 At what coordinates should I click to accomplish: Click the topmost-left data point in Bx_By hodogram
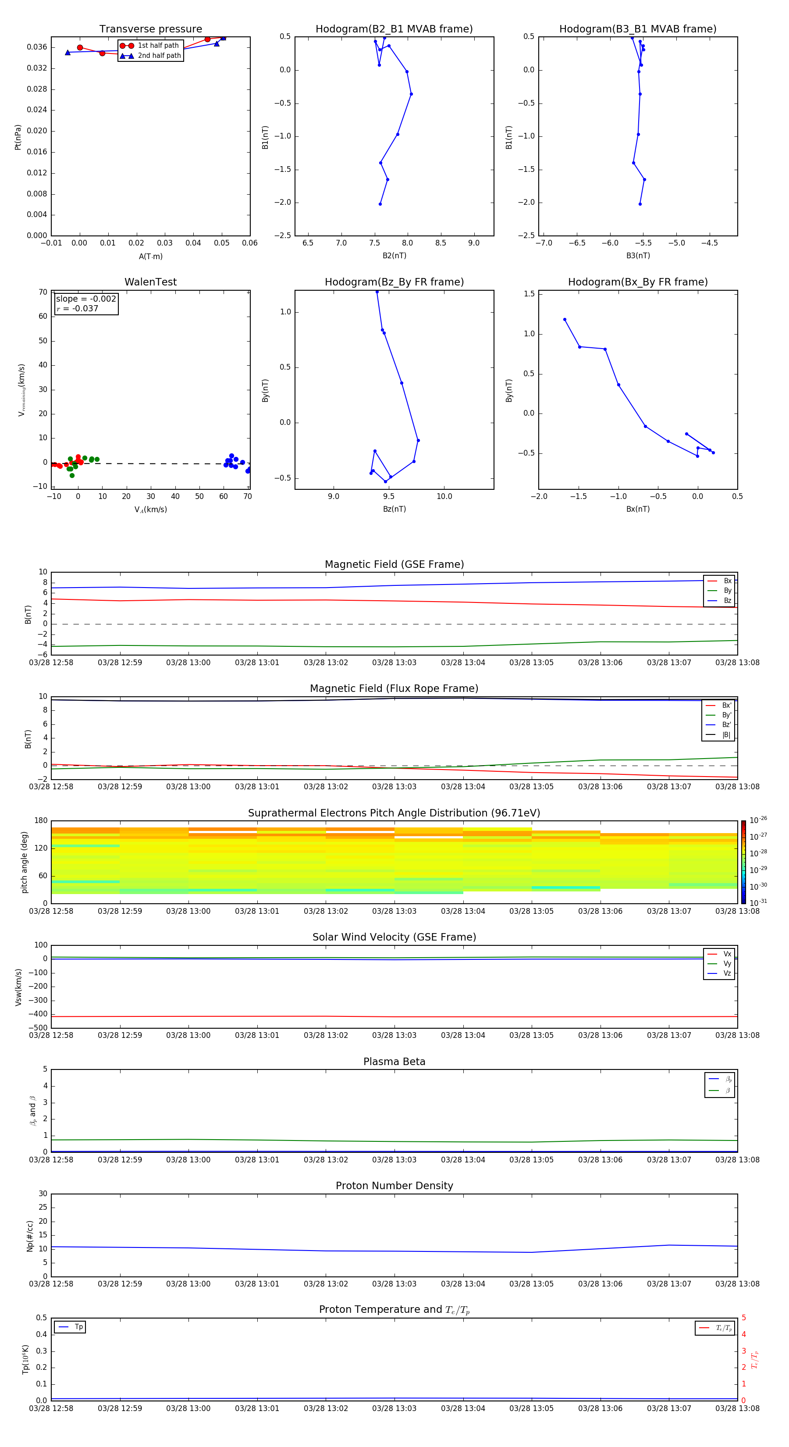coord(565,320)
